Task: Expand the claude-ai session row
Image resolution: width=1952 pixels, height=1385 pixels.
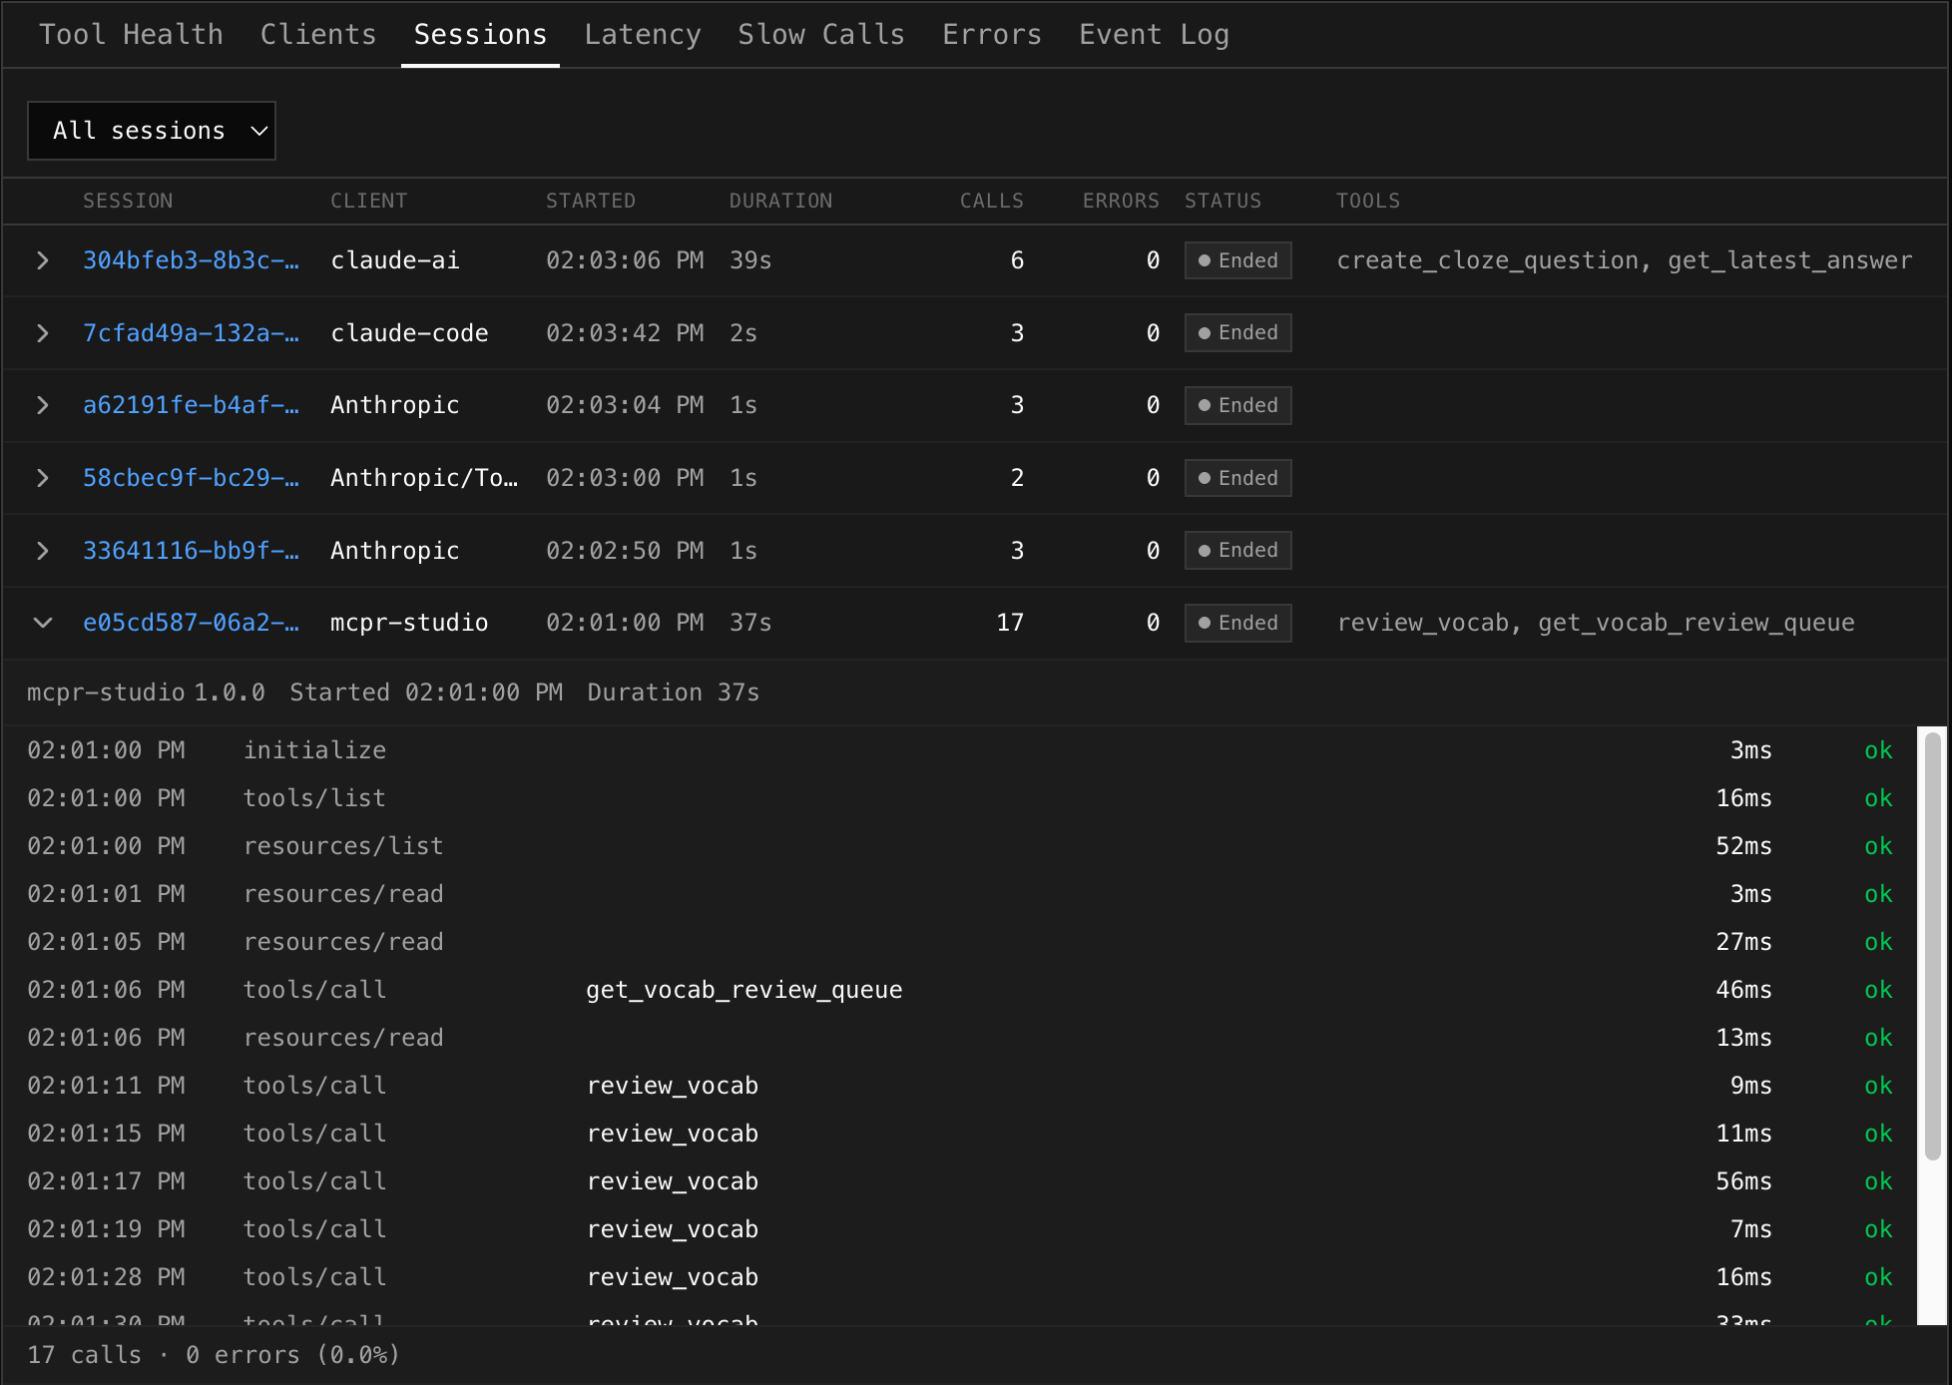Action: tap(43, 260)
